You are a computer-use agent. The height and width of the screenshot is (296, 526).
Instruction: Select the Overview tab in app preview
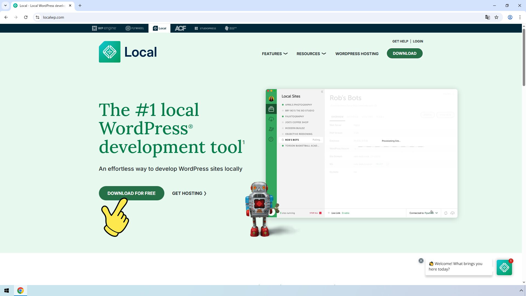click(337, 117)
